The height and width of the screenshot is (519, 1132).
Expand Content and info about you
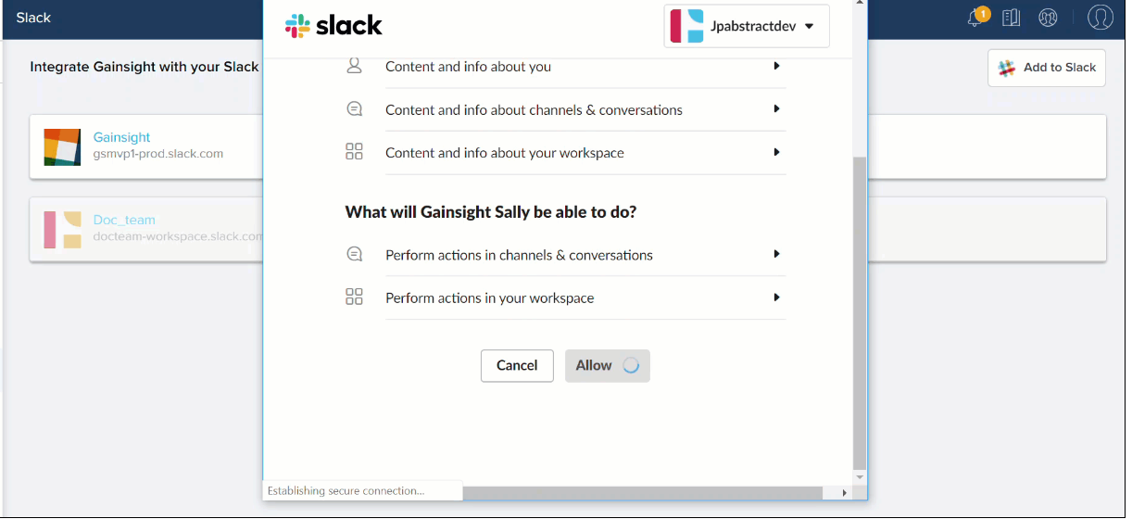(x=585, y=66)
